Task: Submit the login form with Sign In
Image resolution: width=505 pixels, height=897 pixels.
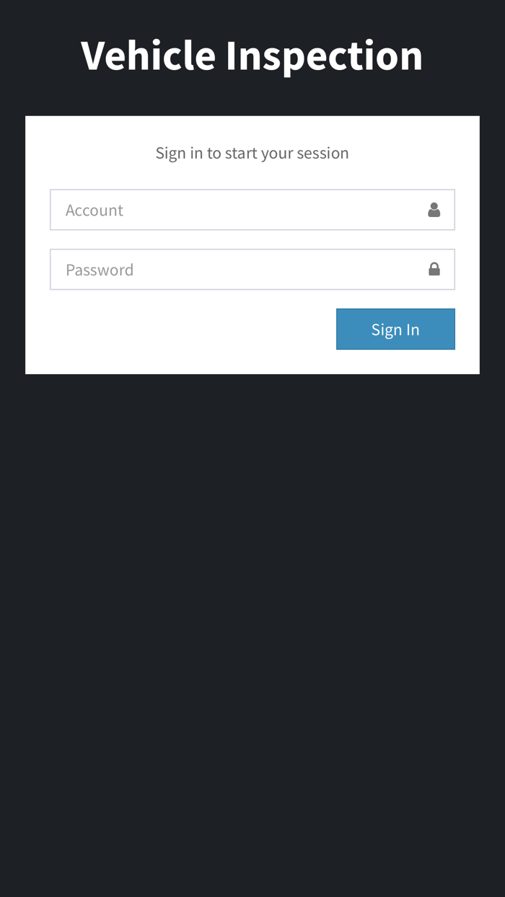Action: point(395,329)
